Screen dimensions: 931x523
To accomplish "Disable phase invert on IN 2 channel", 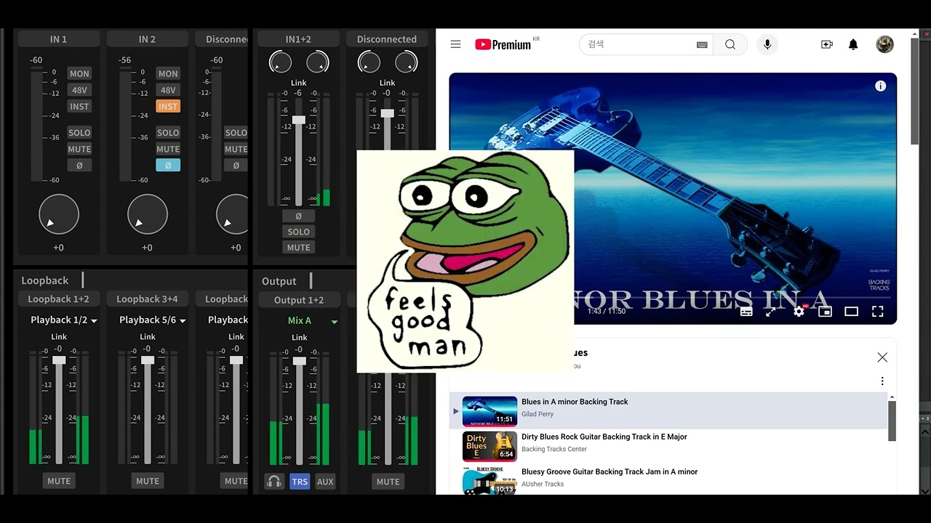I will [168, 166].
